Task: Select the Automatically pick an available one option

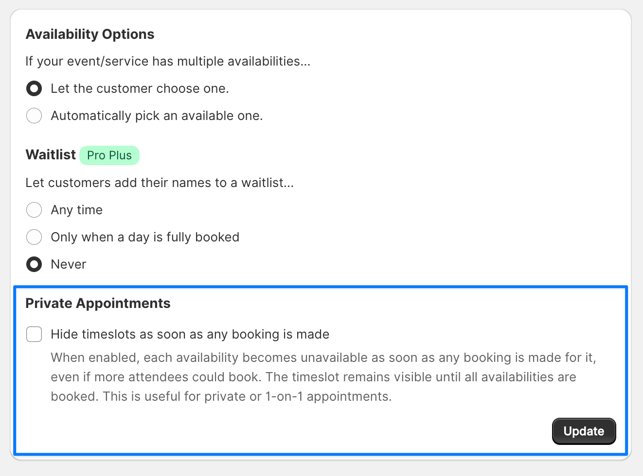Action: pyautogui.click(x=34, y=116)
